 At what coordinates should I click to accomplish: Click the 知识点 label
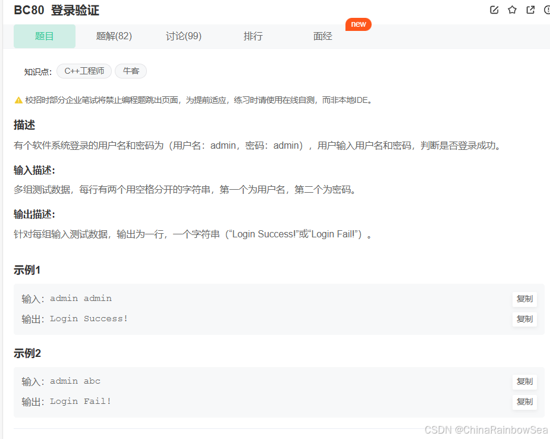pyautogui.click(x=38, y=72)
